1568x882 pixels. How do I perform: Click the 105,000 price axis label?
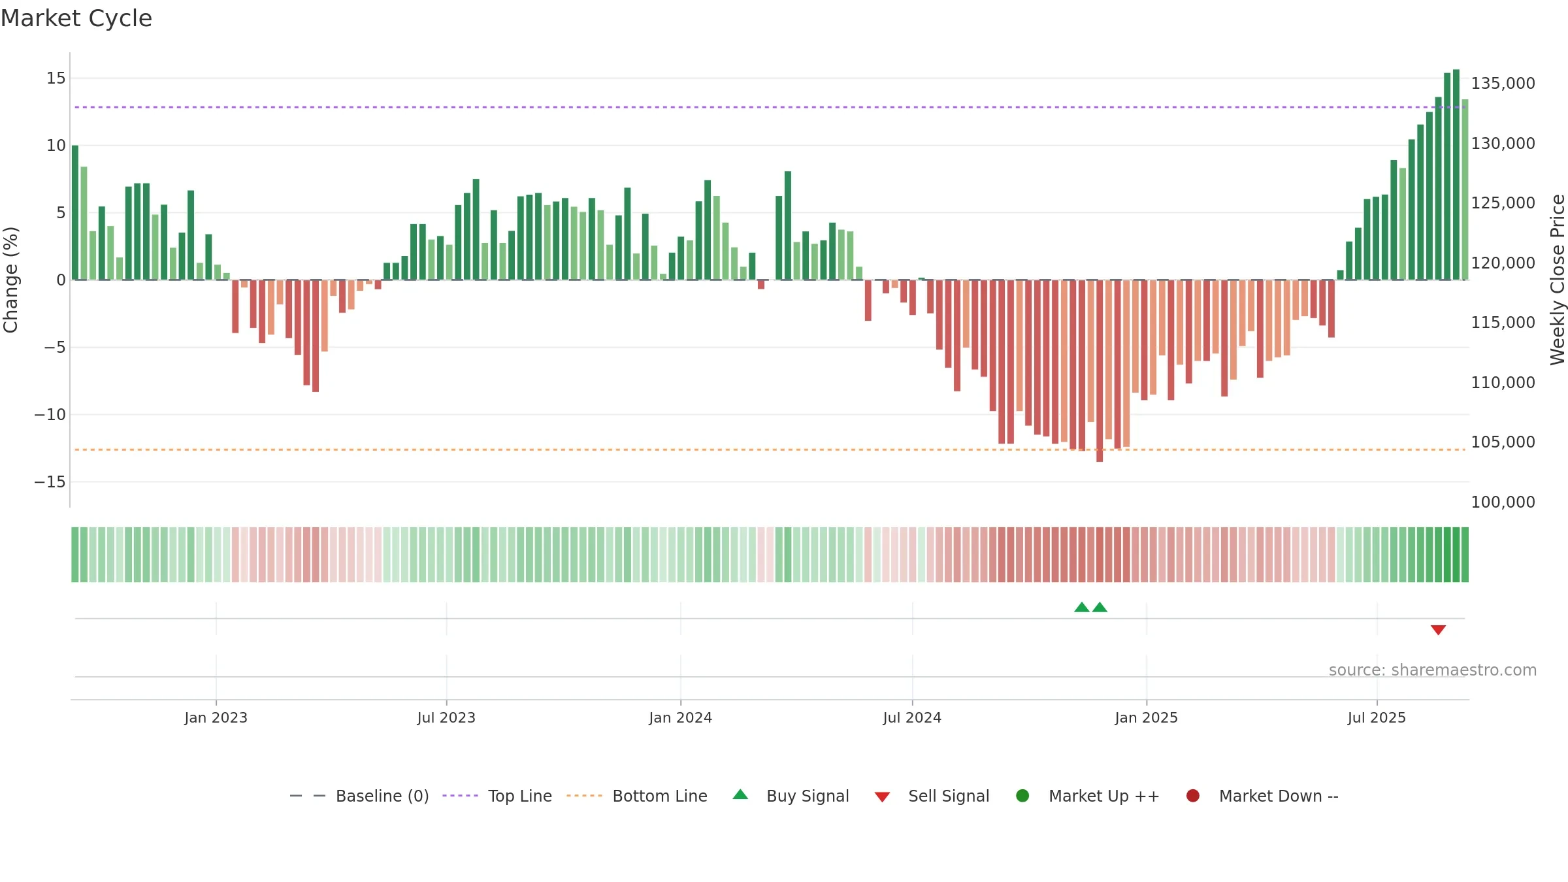pyautogui.click(x=1503, y=442)
